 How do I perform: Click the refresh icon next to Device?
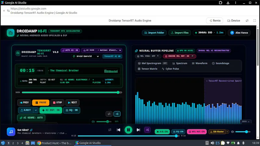(247, 21)
